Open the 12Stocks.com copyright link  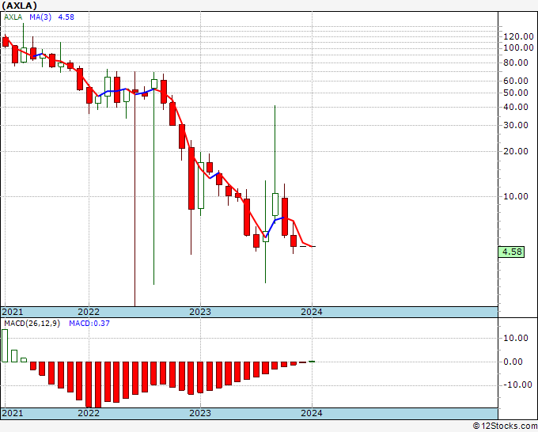[x=505, y=426]
